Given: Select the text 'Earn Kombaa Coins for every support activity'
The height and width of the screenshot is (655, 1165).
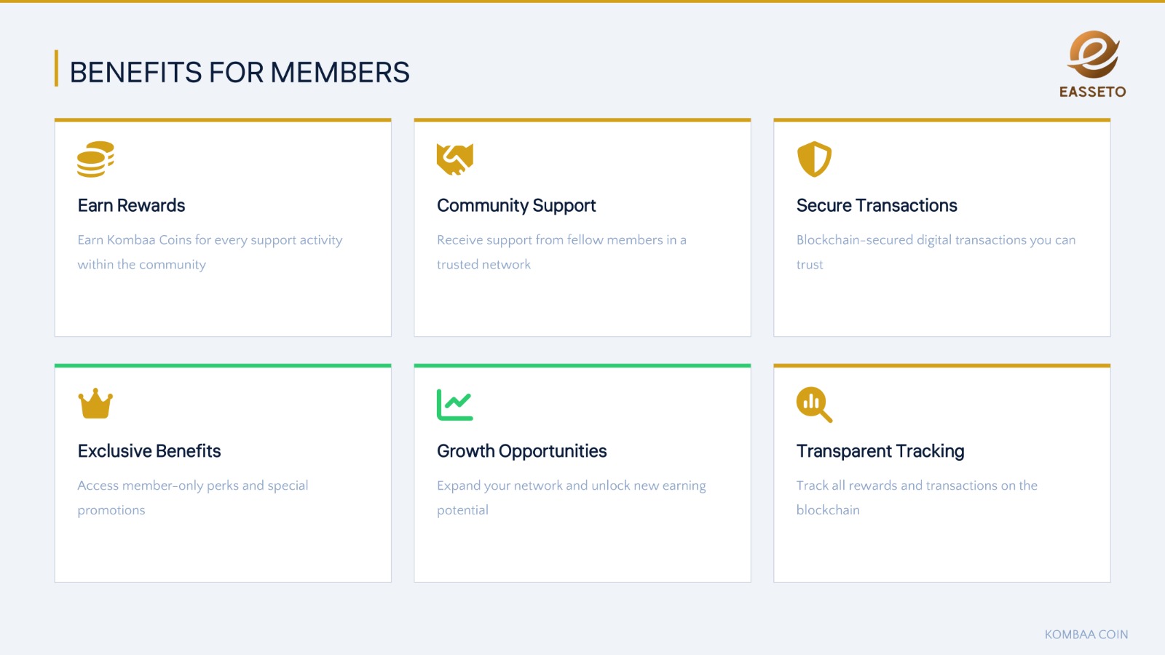Looking at the screenshot, I should point(210,240).
